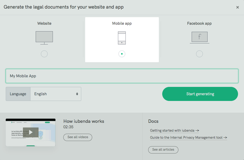Click the My Mobile App name field
This screenshot has height=160, width=244.
(122, 76)
